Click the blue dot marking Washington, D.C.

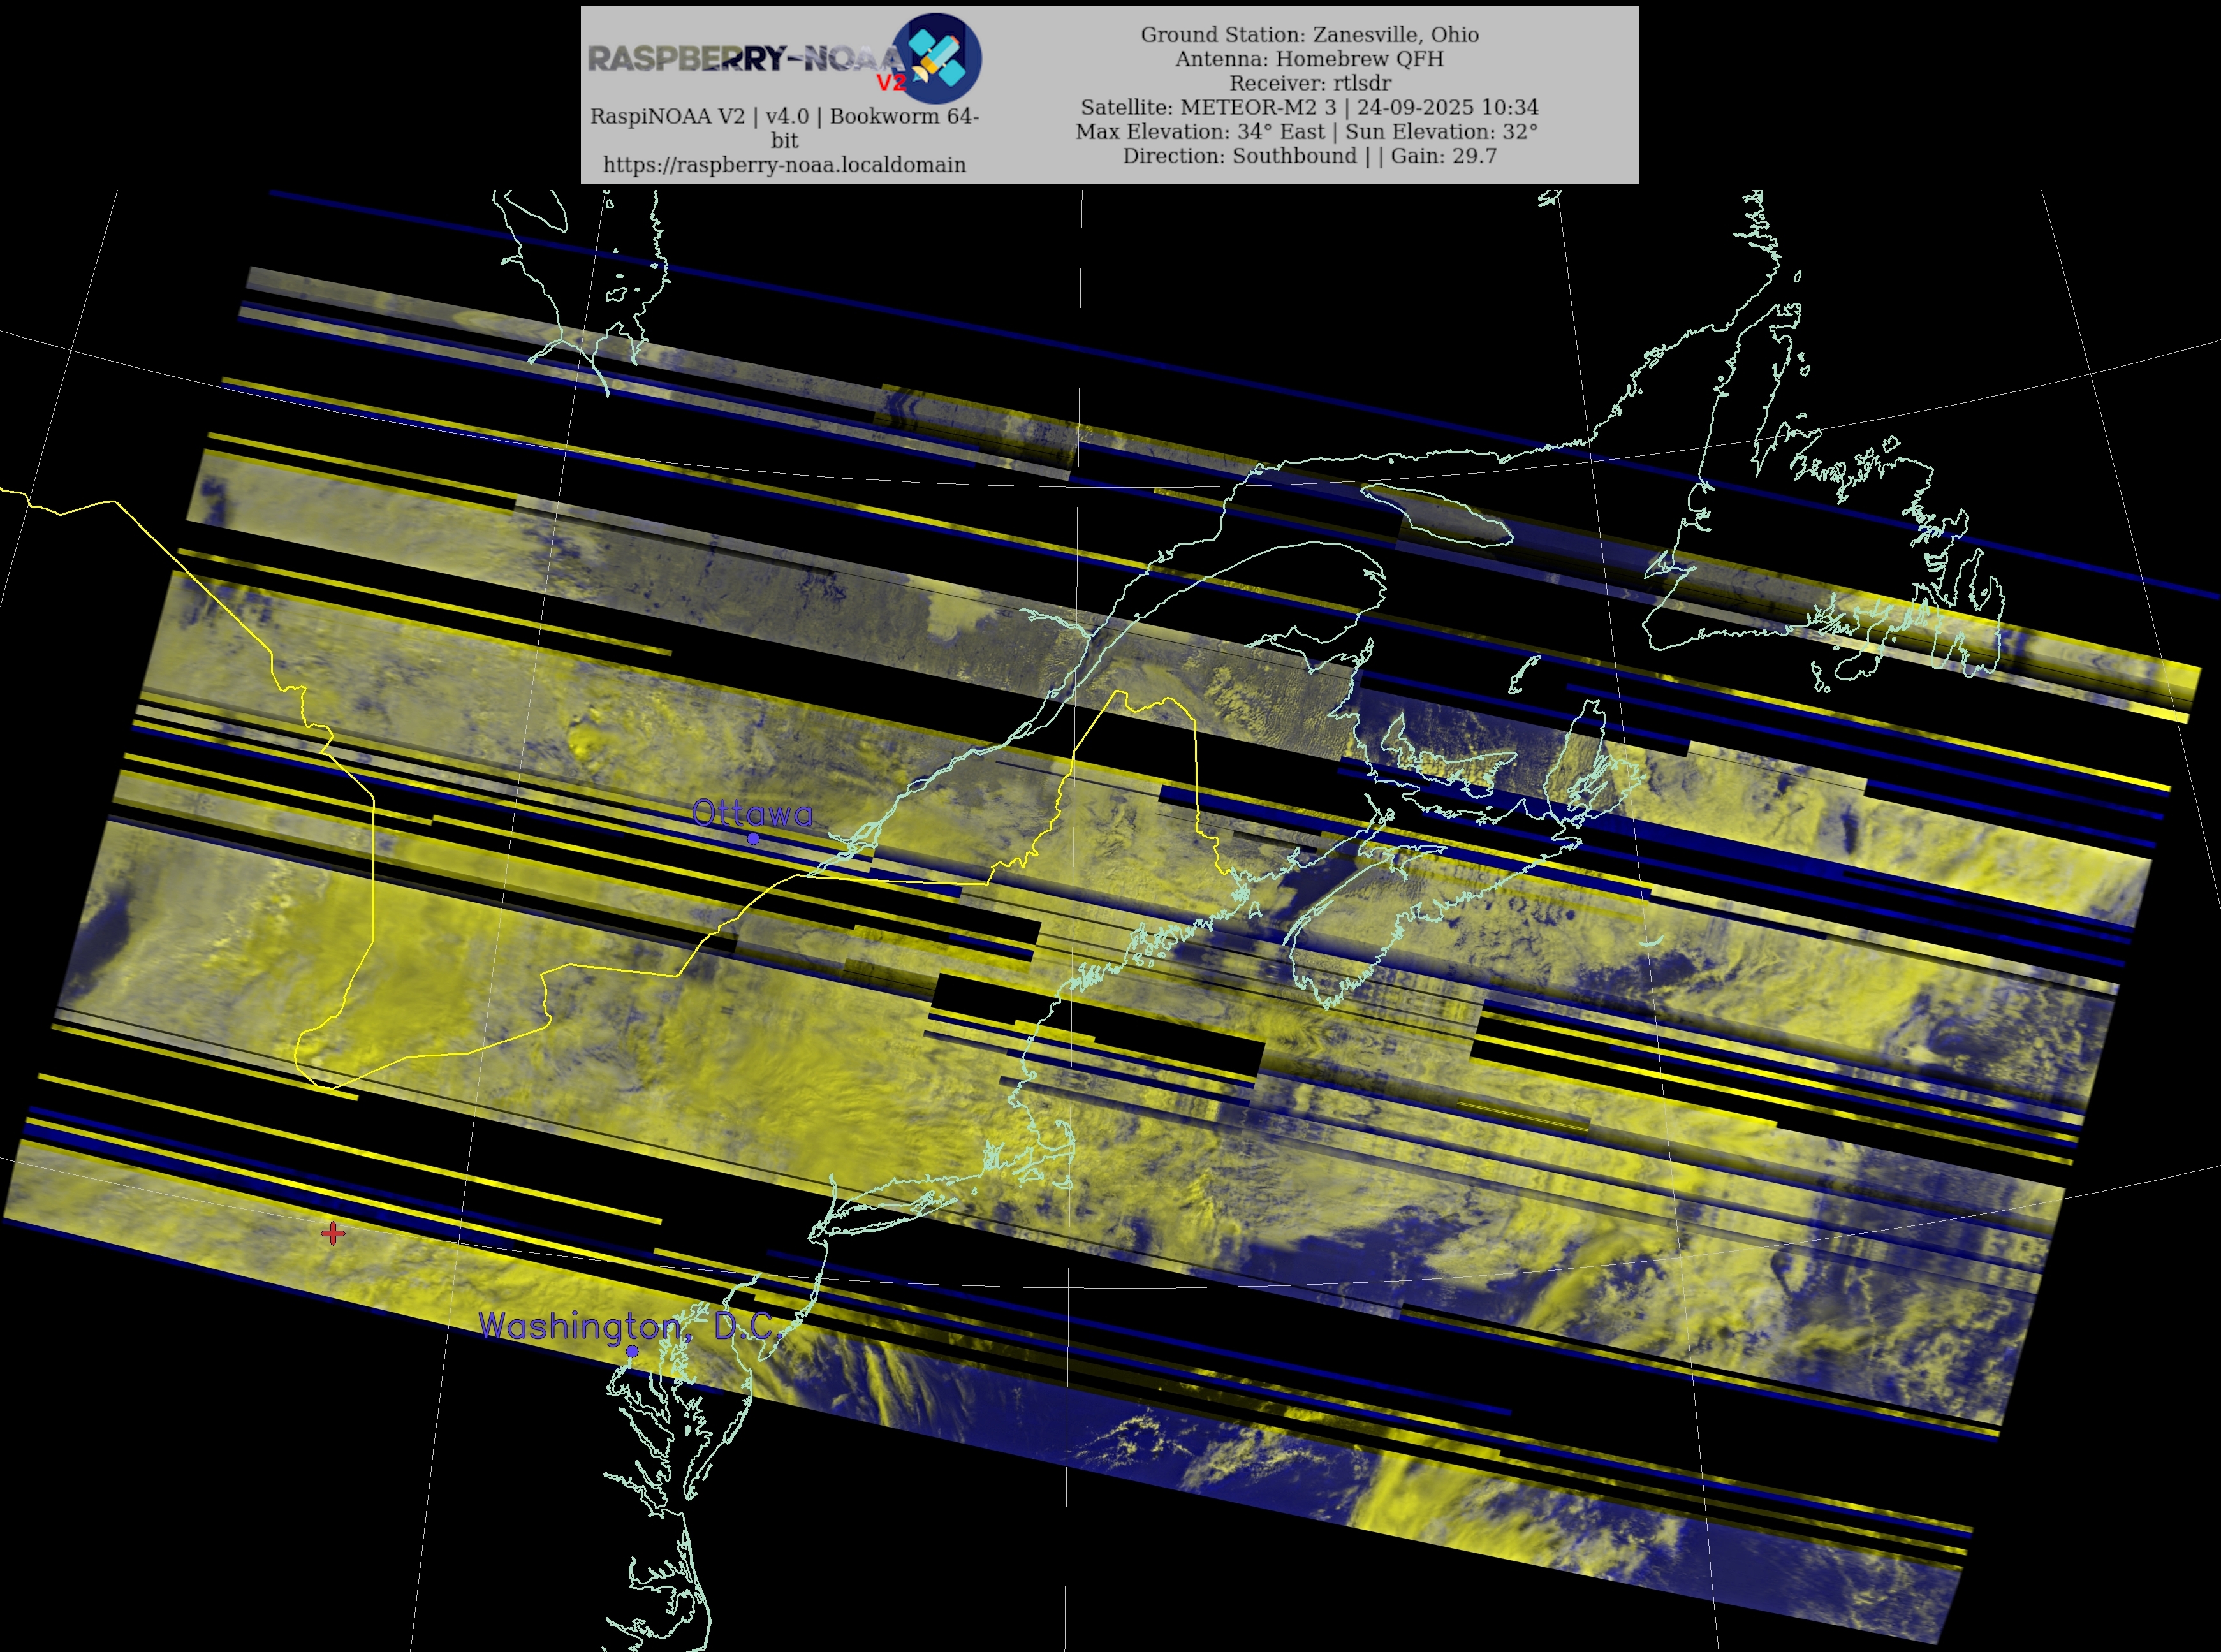[x=632, y=1351]
